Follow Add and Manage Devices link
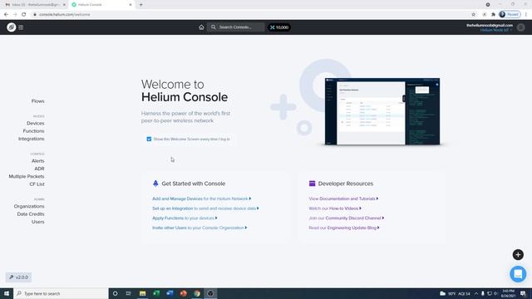This screenshot has width=532, height=299. tap(201, 199)
